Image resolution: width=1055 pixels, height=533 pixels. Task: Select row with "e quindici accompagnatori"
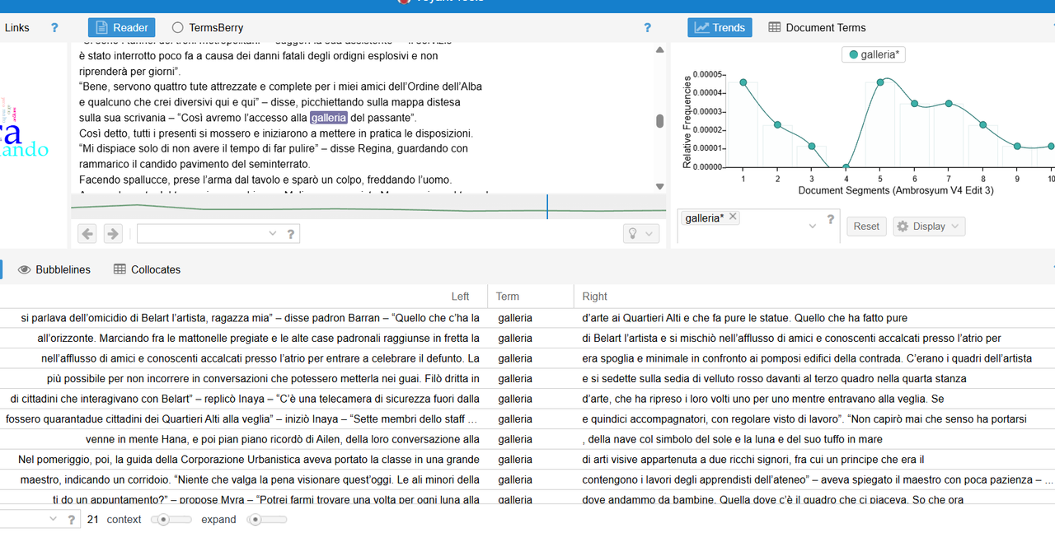(527, 418)
